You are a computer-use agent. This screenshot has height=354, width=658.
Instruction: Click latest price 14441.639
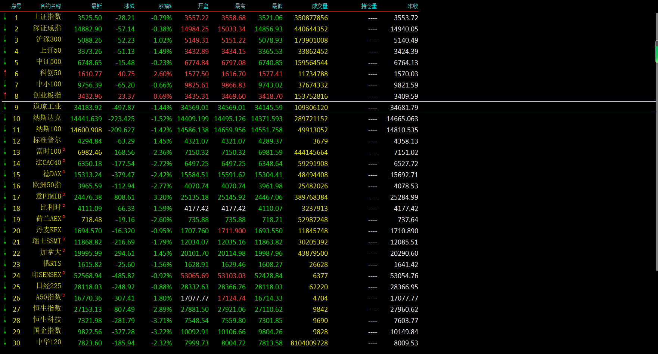86,119
